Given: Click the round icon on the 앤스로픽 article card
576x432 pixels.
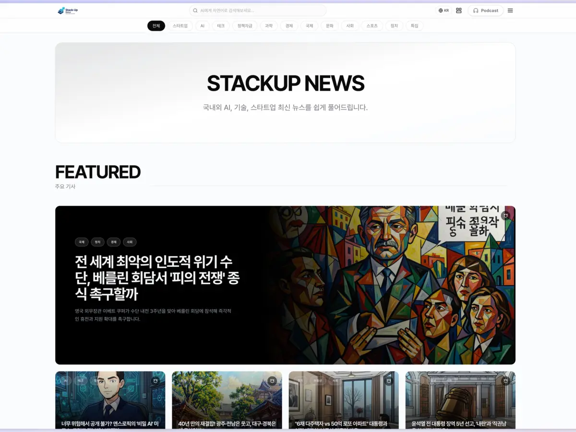Looking at the screenshot, I should (x=155, y=381).
